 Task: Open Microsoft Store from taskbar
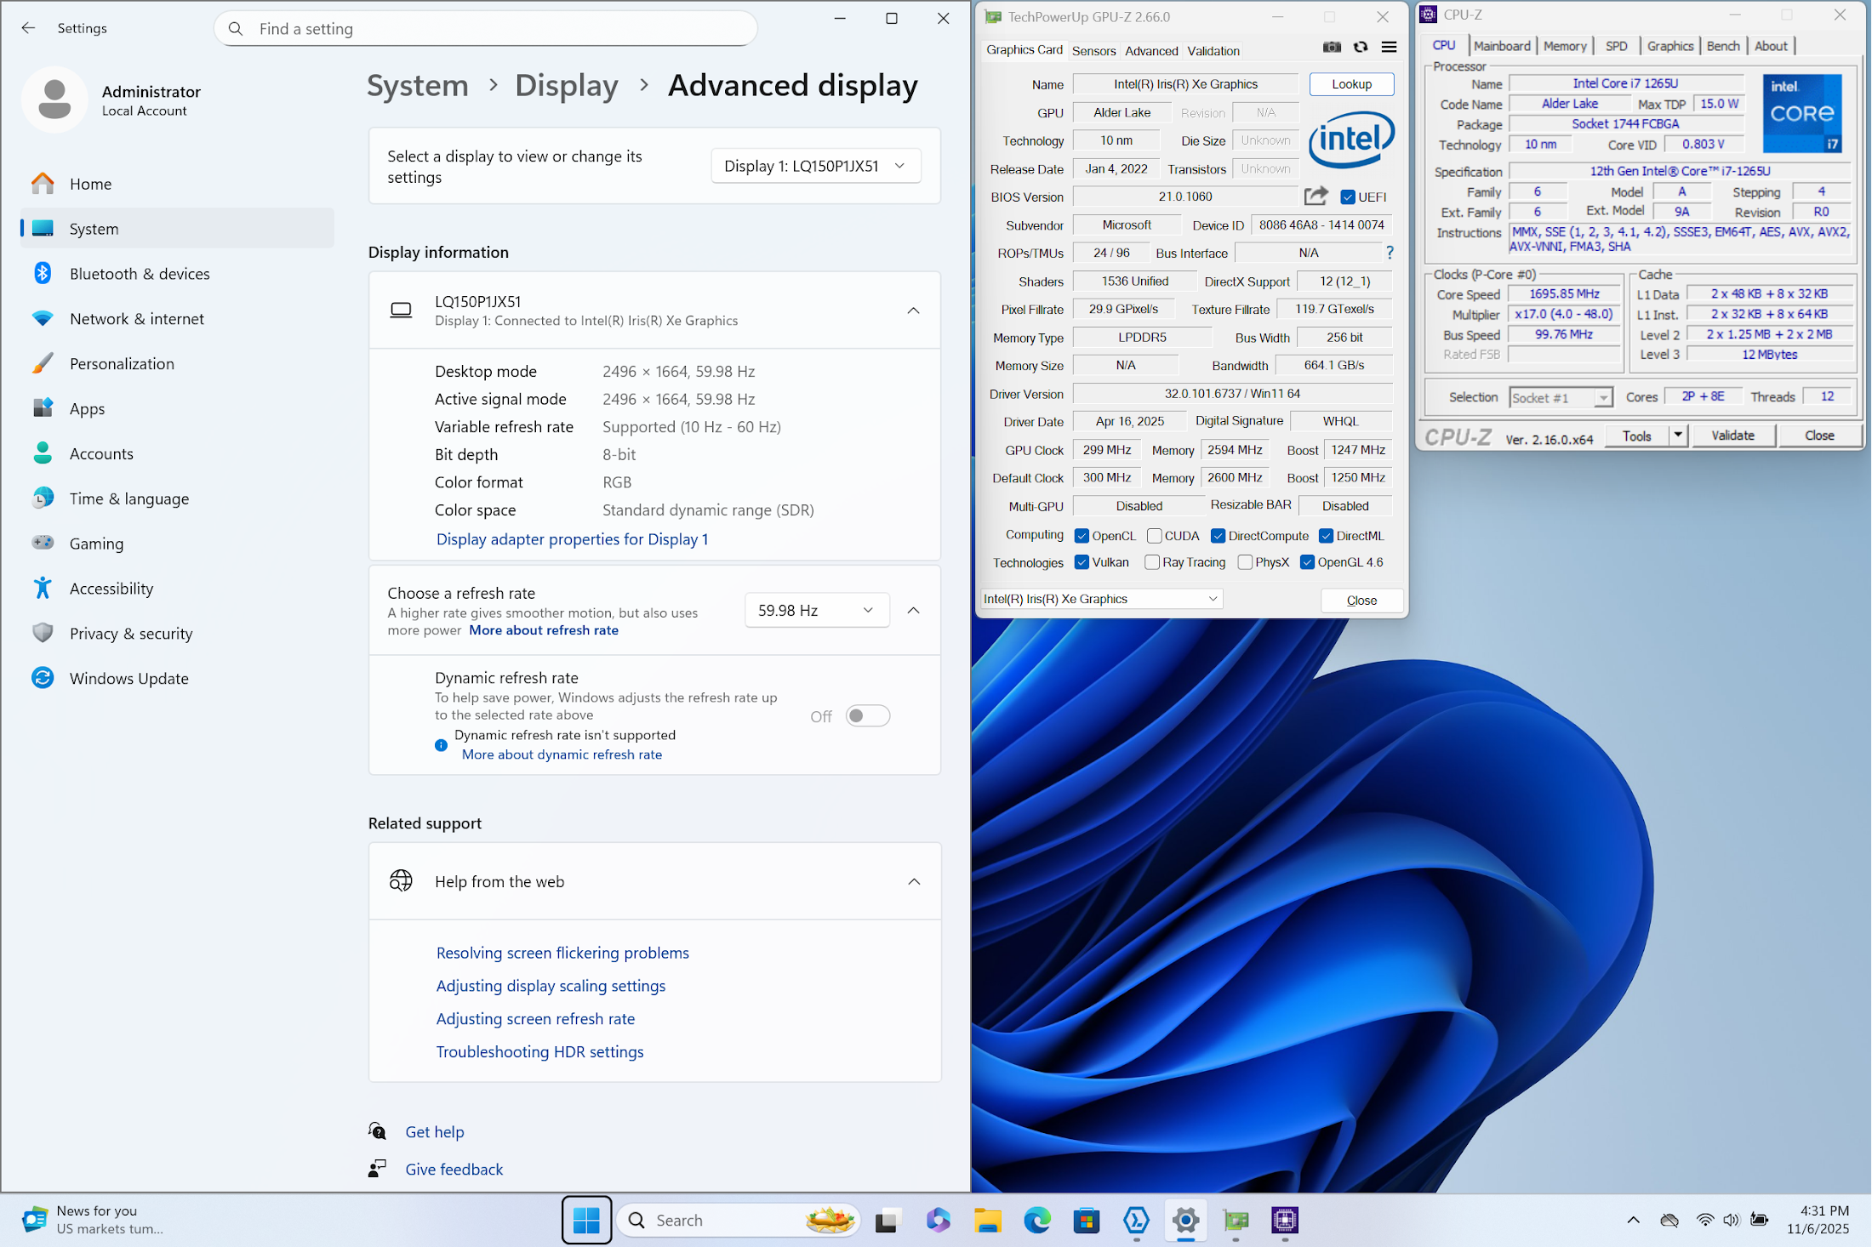[x=1086, y=1221]
